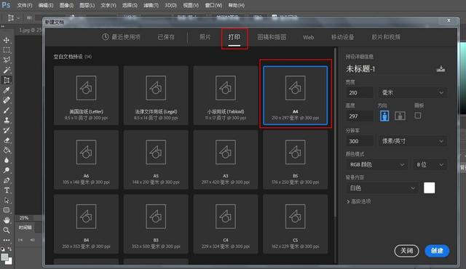Viewport: 466px width, 269px height.
Task: Open the 文件(F) menu
Action: point(25,5)
